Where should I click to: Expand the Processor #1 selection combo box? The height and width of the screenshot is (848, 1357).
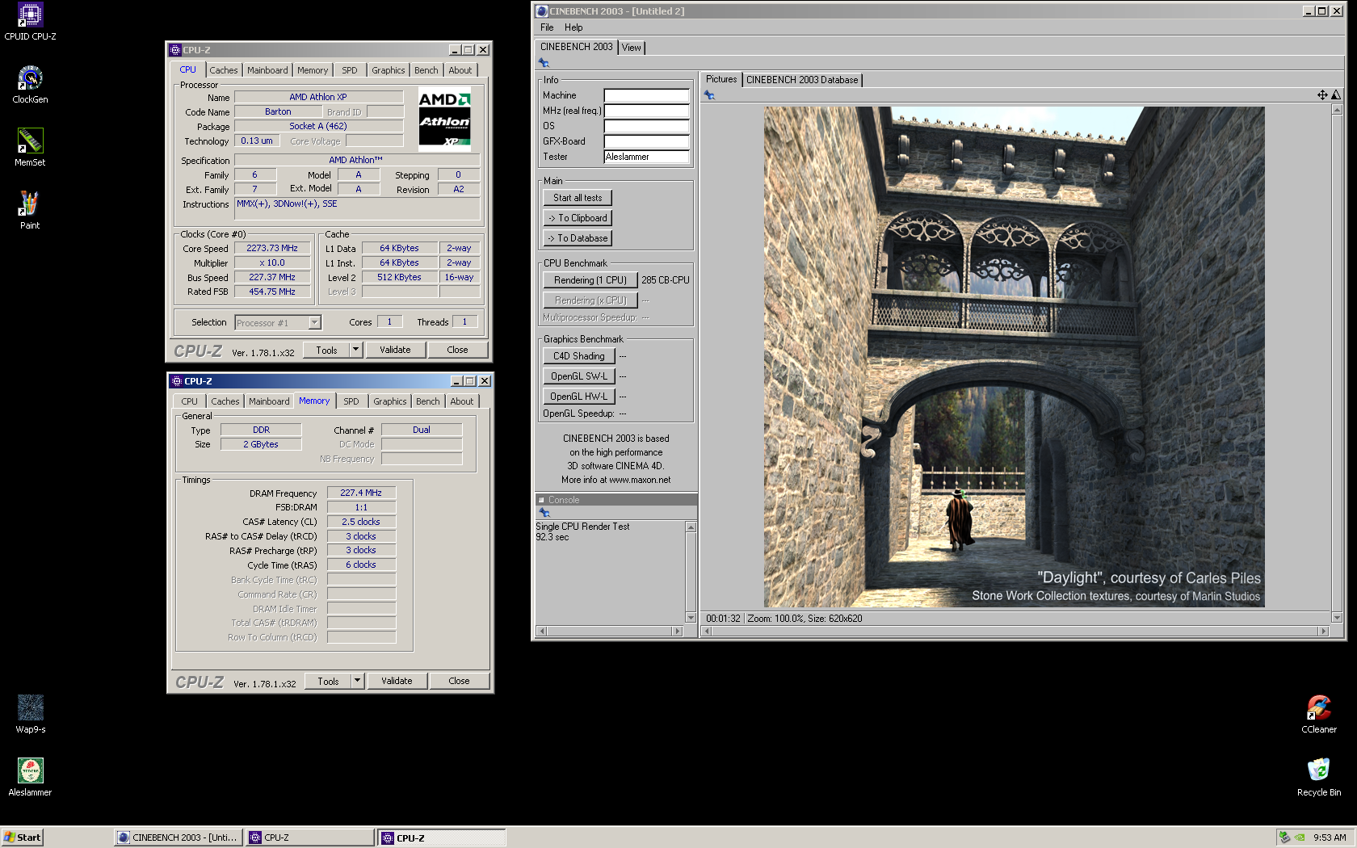pyautogui.click(x=315, y=323)
